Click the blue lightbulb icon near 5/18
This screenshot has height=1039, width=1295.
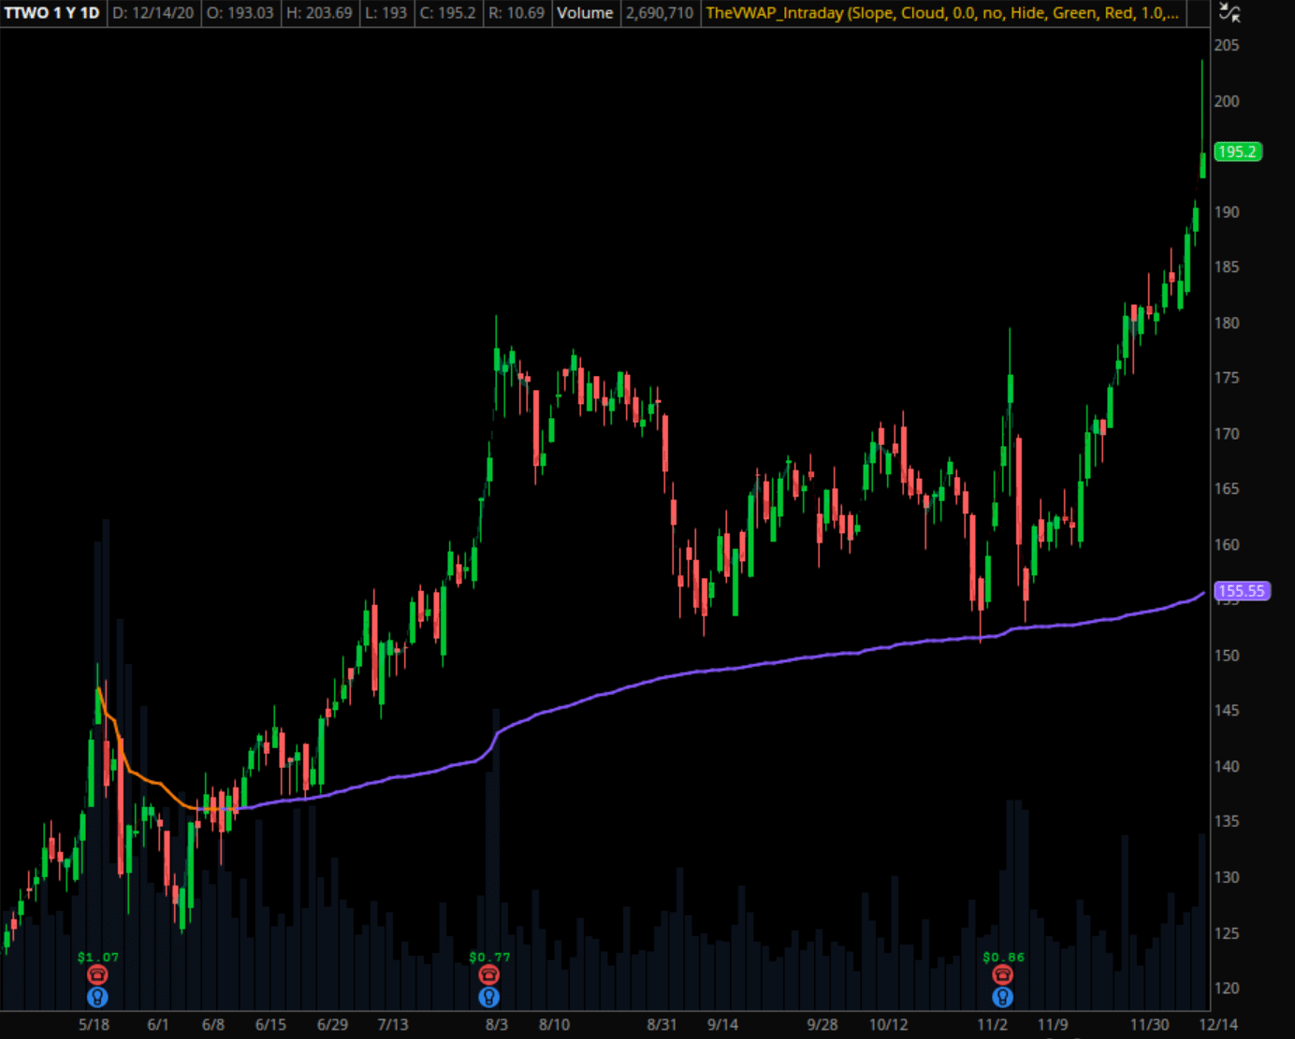[x=97, y=998]
